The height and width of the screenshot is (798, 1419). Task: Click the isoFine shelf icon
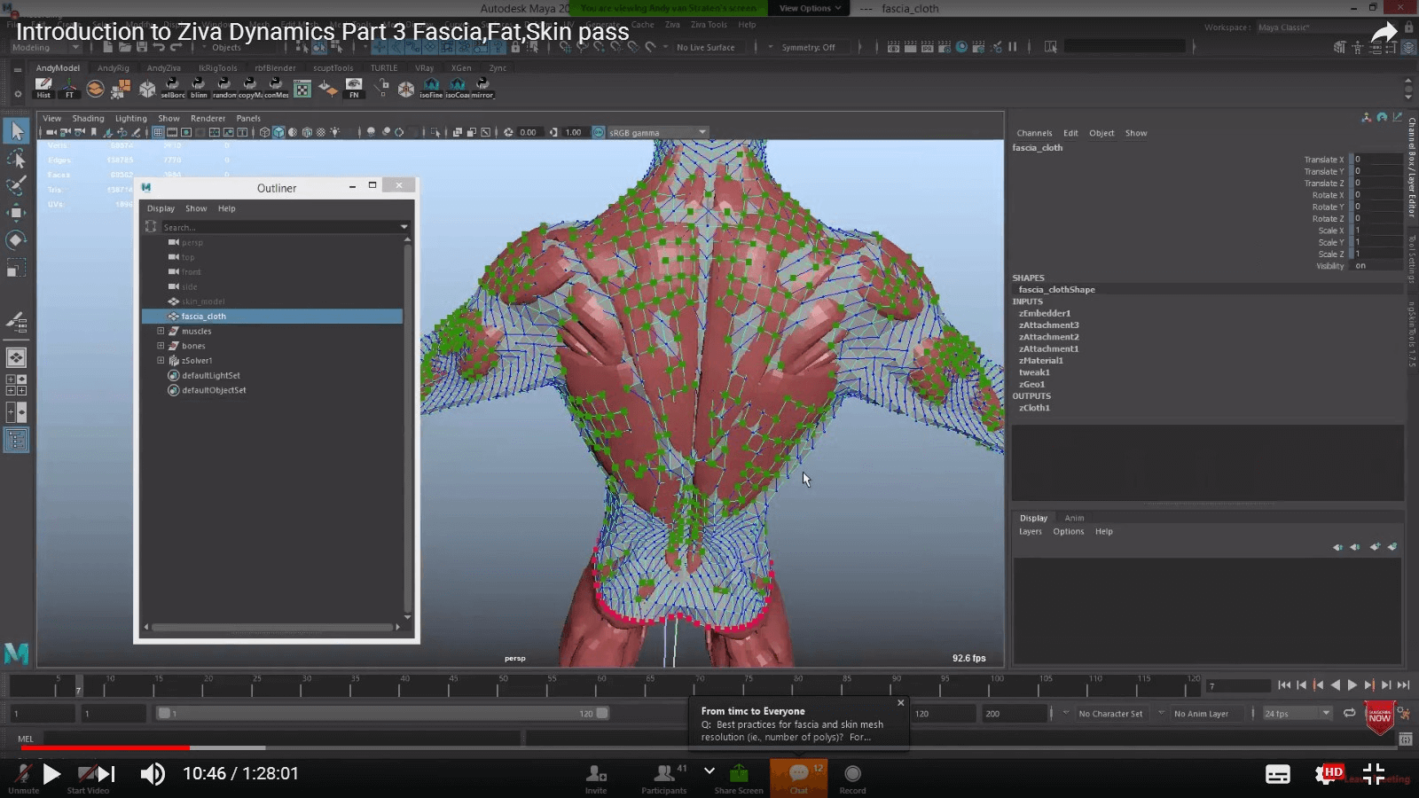(431, 88)
